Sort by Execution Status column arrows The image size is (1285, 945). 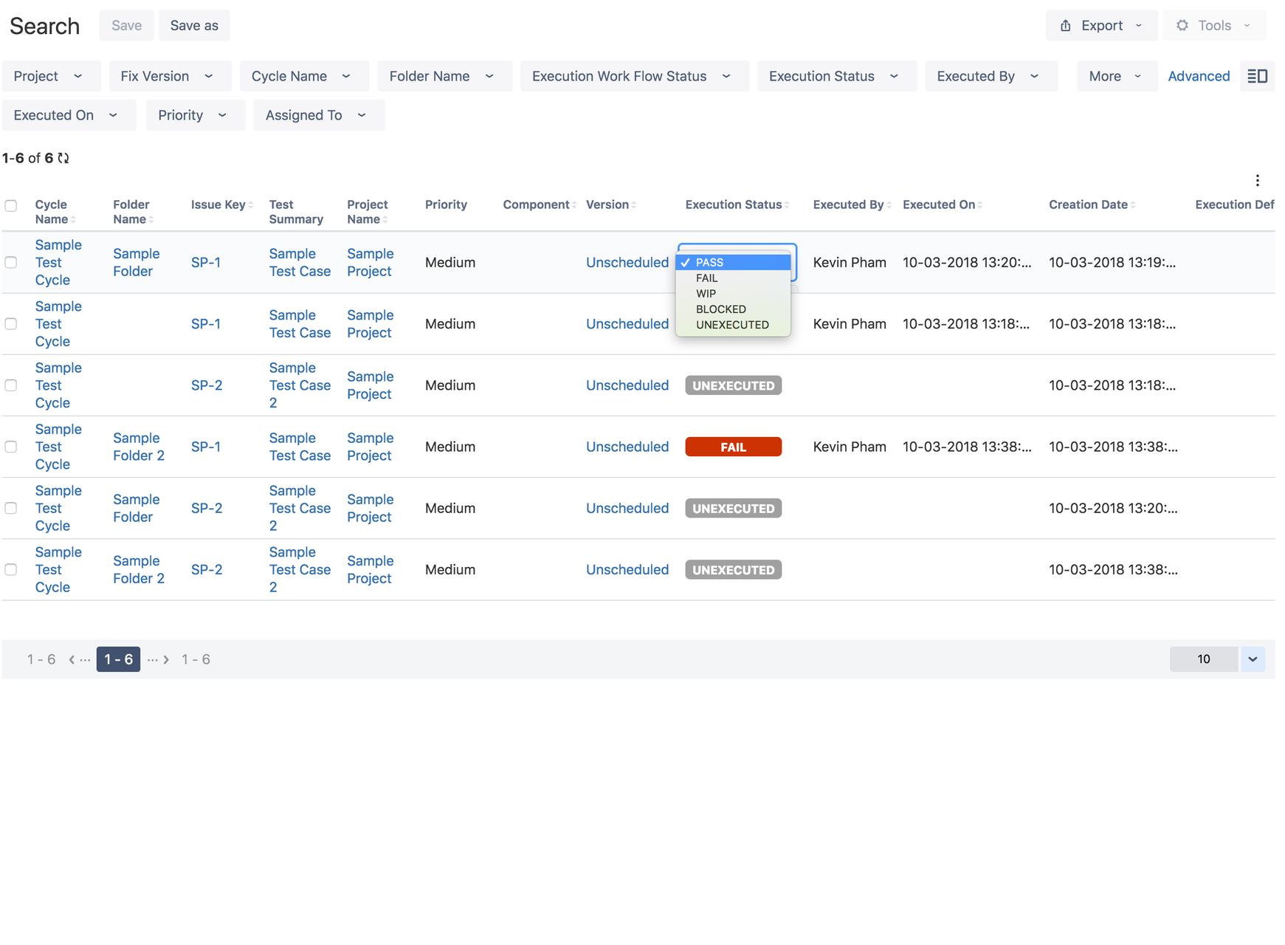coord(787,205)
